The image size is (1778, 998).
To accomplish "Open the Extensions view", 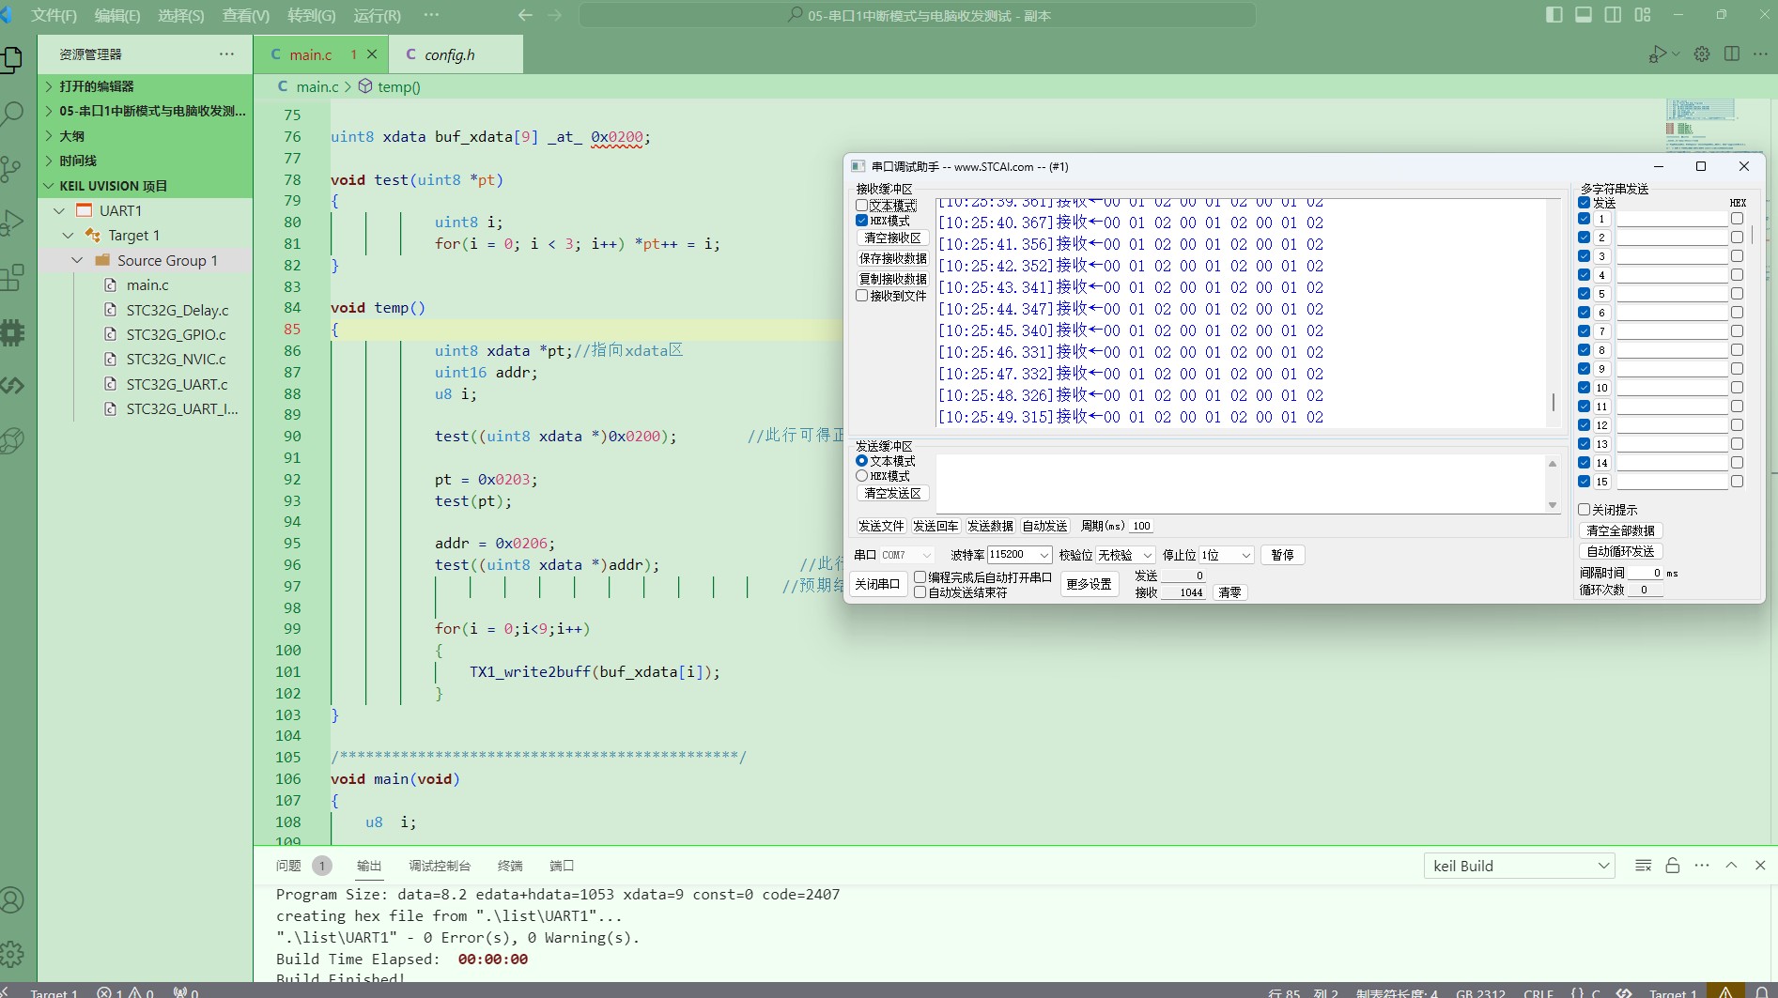I will pyautogui.click(x=12, y=277).
